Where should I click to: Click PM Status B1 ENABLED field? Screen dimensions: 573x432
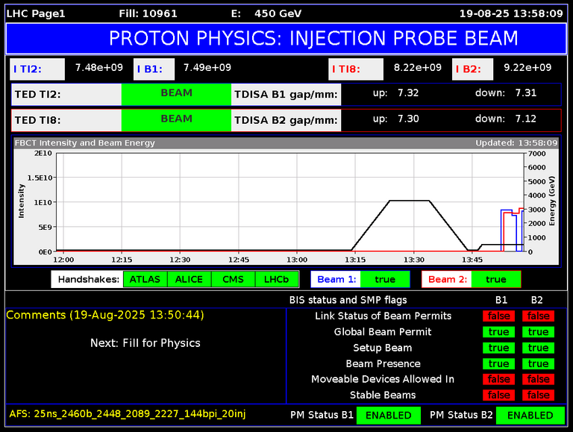click(x=388, y=415)
